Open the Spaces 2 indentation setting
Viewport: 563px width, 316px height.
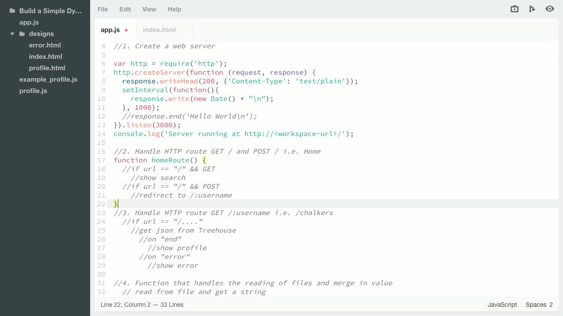coord(538,305)
